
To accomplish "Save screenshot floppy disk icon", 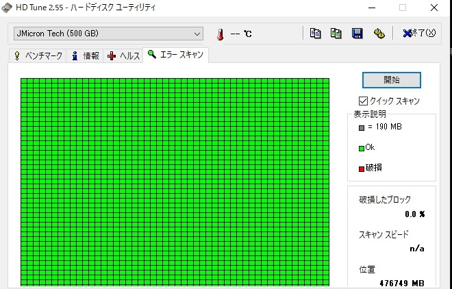I will 357,34.
